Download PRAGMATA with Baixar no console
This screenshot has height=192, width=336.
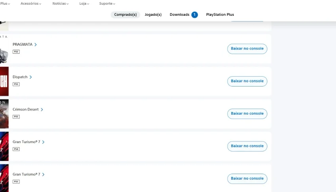click(247, 49)
